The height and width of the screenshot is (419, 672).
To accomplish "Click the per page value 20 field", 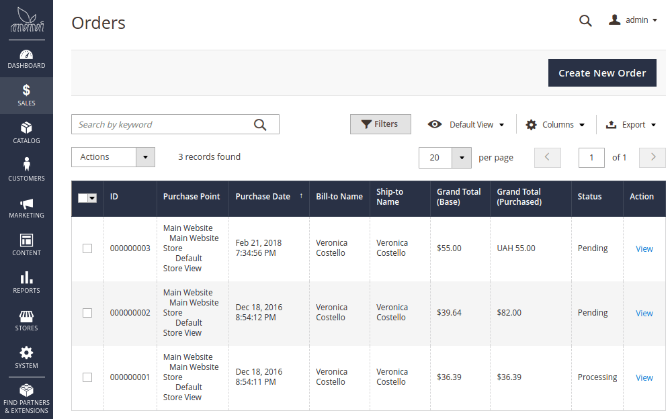I will pyautogui.click(x=435, y=158).
